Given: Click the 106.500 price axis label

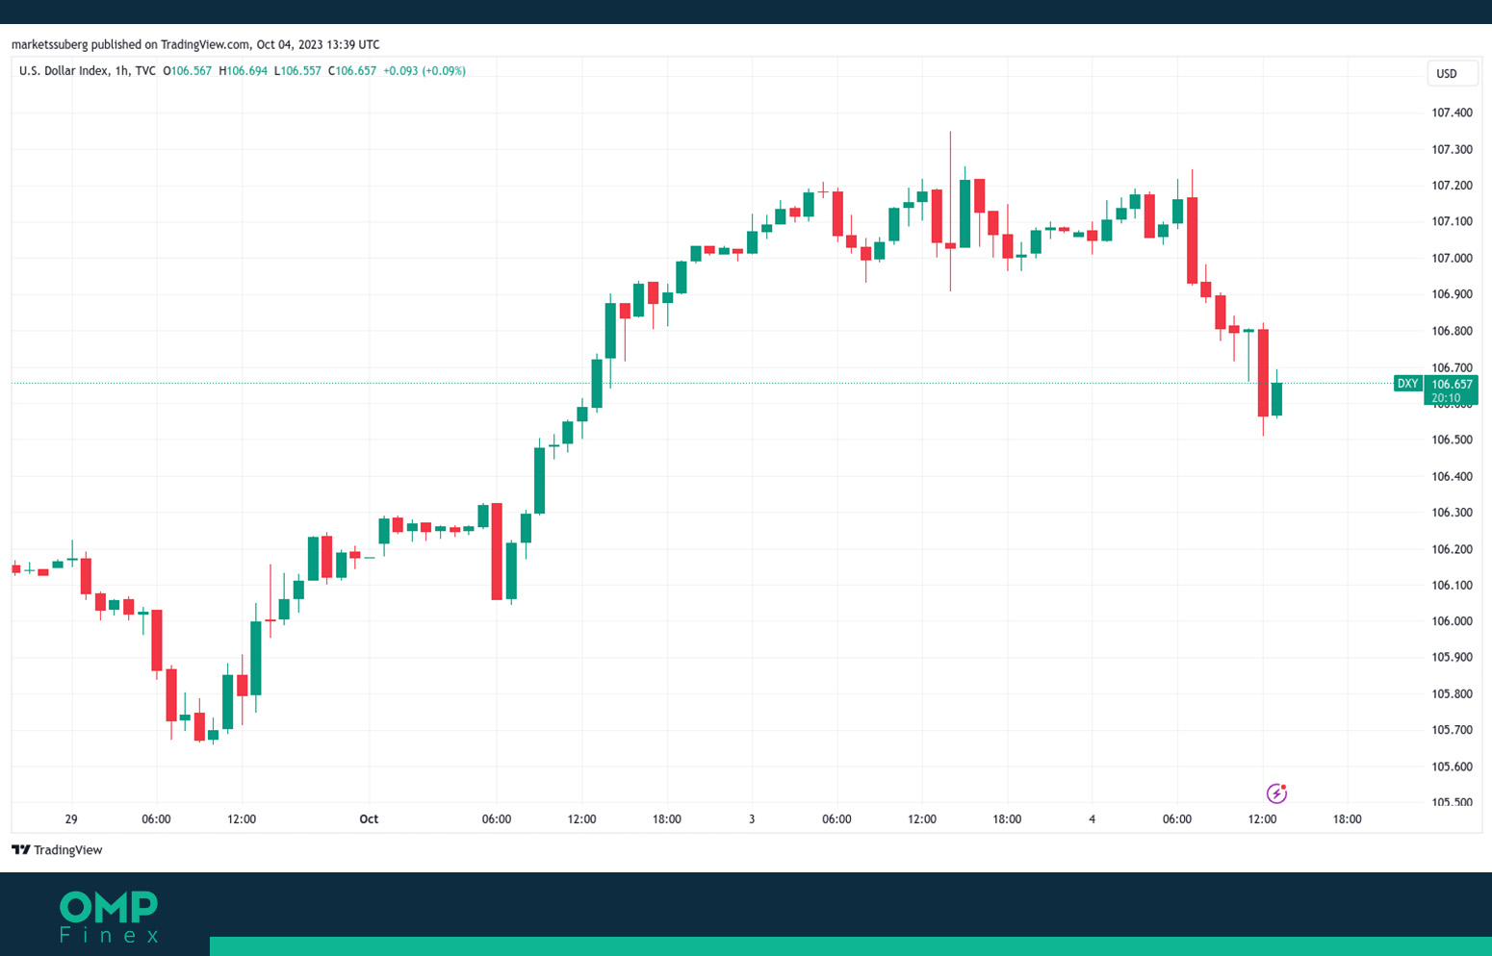Looking at the screenshot, I should point(1452,440).
